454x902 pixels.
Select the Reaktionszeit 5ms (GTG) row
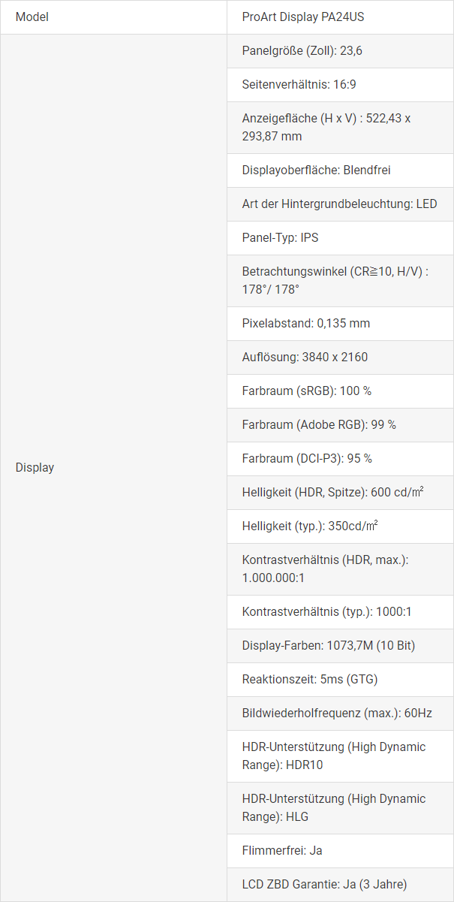tap(309, 679)
